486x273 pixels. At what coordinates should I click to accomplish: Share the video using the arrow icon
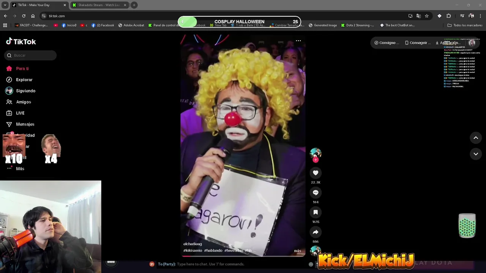(316, 232)
